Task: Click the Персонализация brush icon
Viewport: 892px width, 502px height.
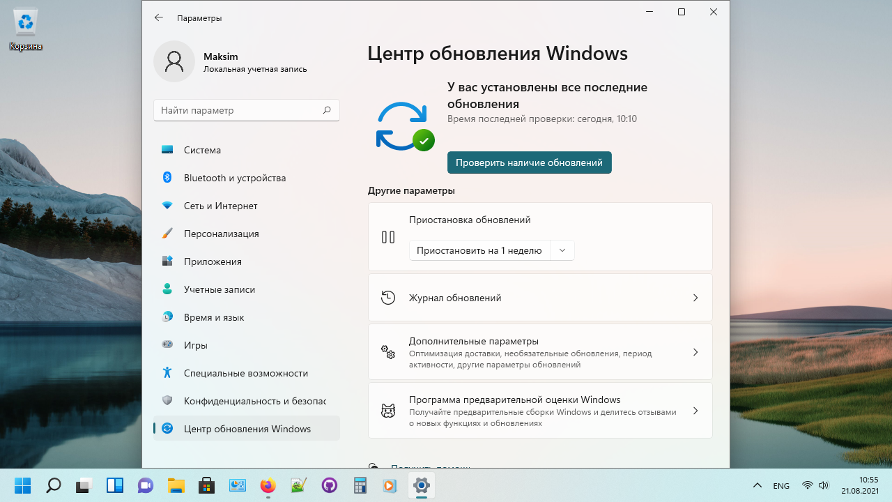Action: [167, 234]
